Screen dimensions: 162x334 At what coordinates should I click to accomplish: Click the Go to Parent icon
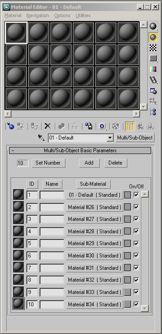pos(140,126)
